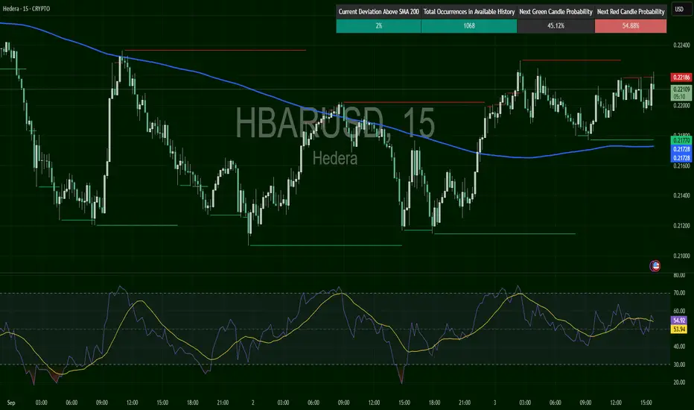Click the day 2 label on time axis
This screenshot has width=694, height=410.
click(252, 403)
